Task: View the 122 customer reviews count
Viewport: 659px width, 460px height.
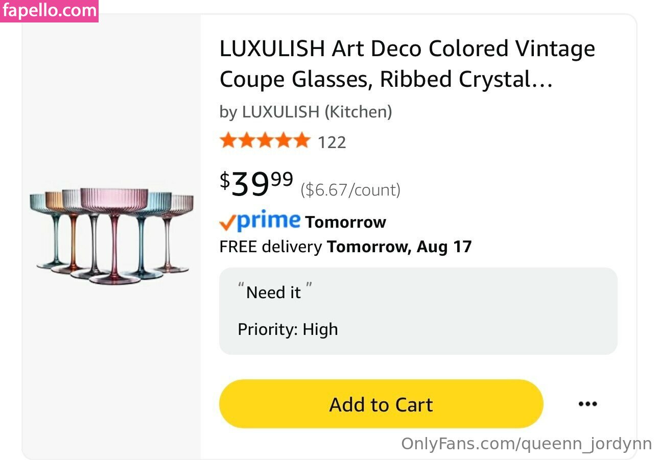Action: coord(332,142)
